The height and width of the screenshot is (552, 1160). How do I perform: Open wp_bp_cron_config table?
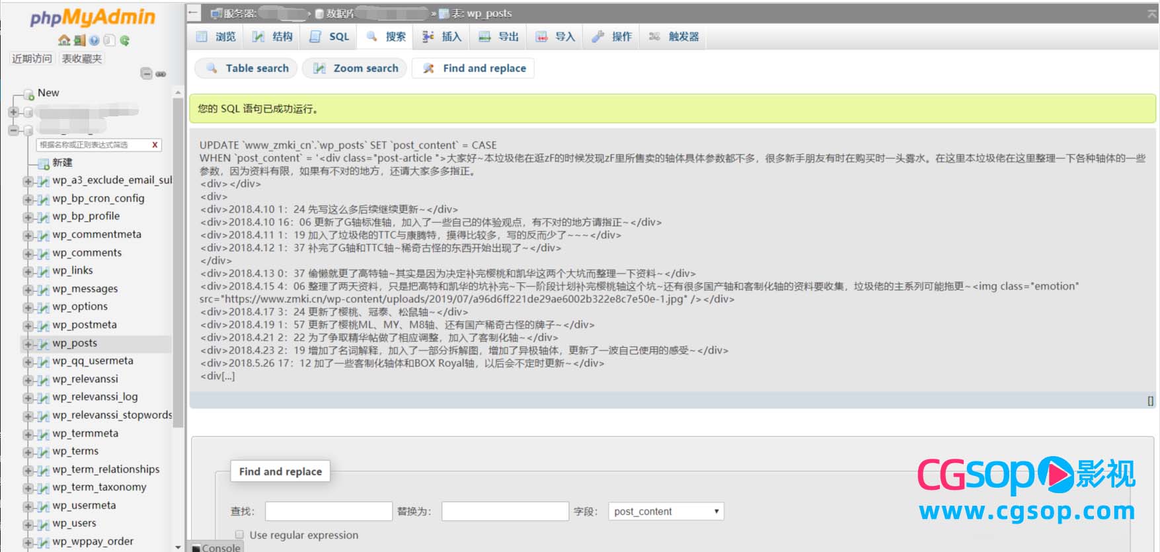[98, 199]
